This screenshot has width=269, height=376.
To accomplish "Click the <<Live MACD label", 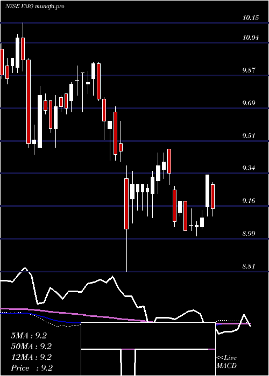I will point(226,362).
